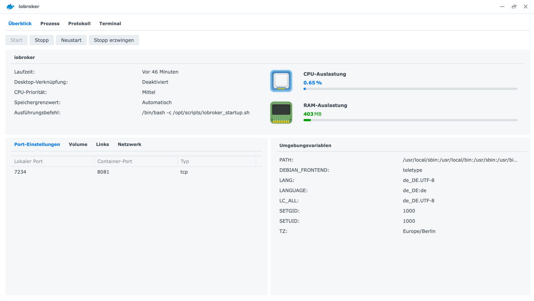Minimize the iobroker window
The width and height of the screenshot is (534, 301).
502,7
